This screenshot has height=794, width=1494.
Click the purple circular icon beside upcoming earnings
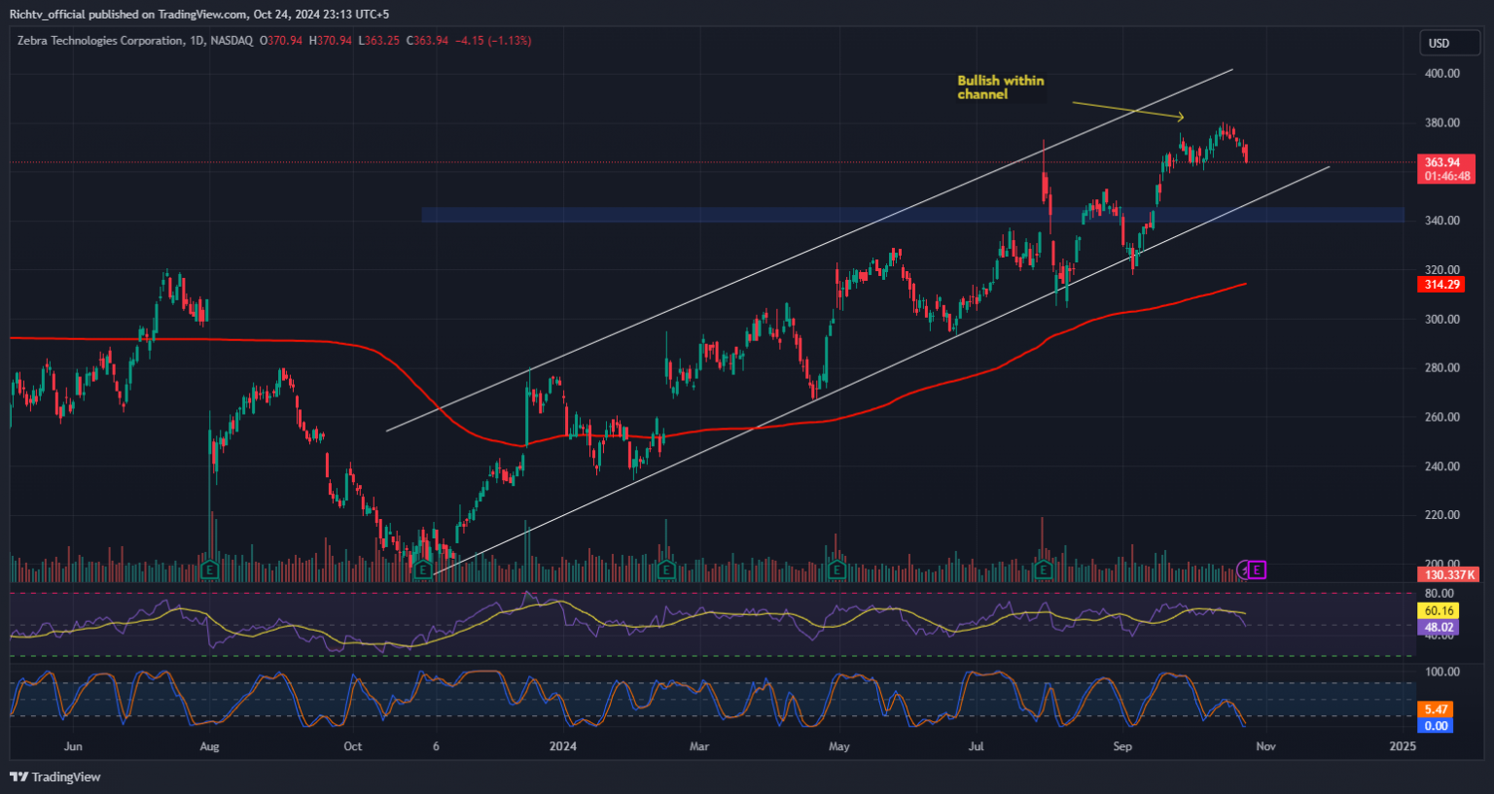coord(1244,570)
